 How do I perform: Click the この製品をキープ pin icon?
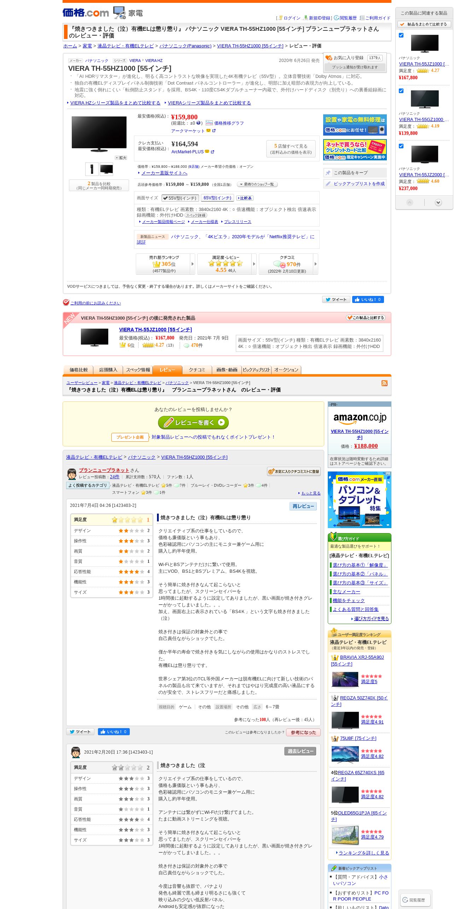(x=328, y=173)
